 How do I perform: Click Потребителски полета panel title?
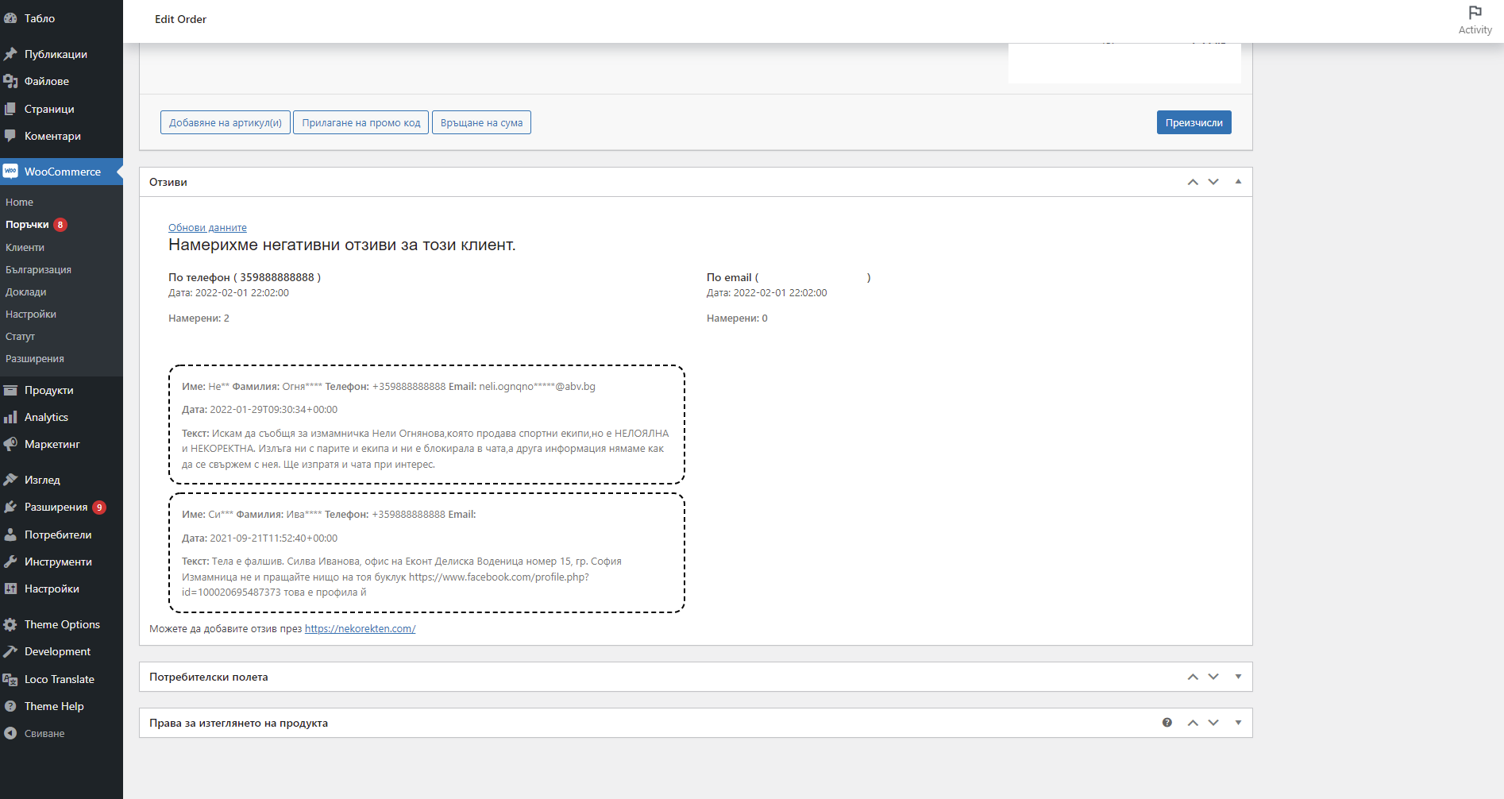click(x=209, y=677)
